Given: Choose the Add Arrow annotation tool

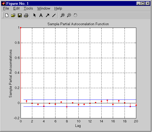Looking at the screenshot, I should pyautogui.click(x=47, y=15).
